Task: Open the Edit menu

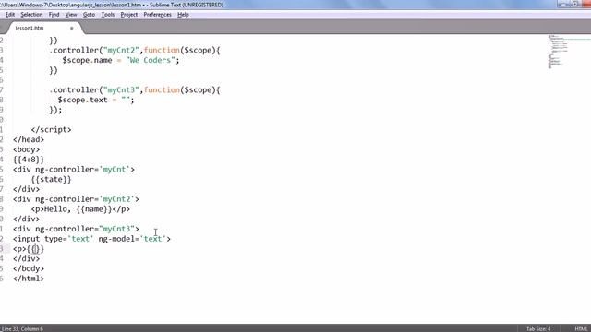Action: [x=10, y=15]
